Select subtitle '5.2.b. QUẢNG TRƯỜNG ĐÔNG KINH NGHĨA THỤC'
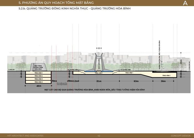This screenshot has height=138, width=194. coord(53,8)
